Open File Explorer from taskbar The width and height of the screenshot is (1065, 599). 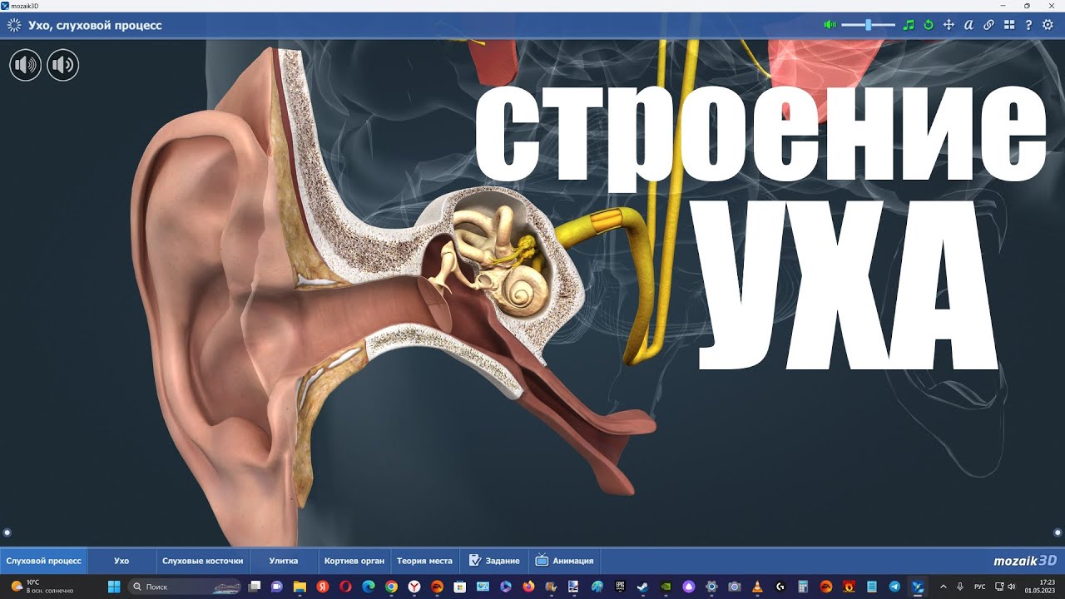coord(300,587)
